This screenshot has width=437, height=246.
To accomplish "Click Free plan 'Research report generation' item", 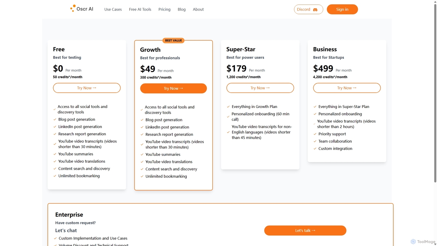I will pos(82,134).
